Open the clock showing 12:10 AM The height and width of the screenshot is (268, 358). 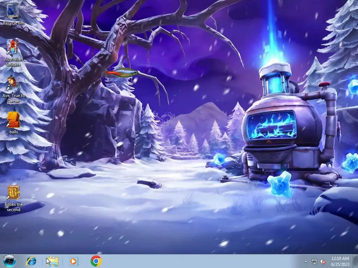[340, 261]
